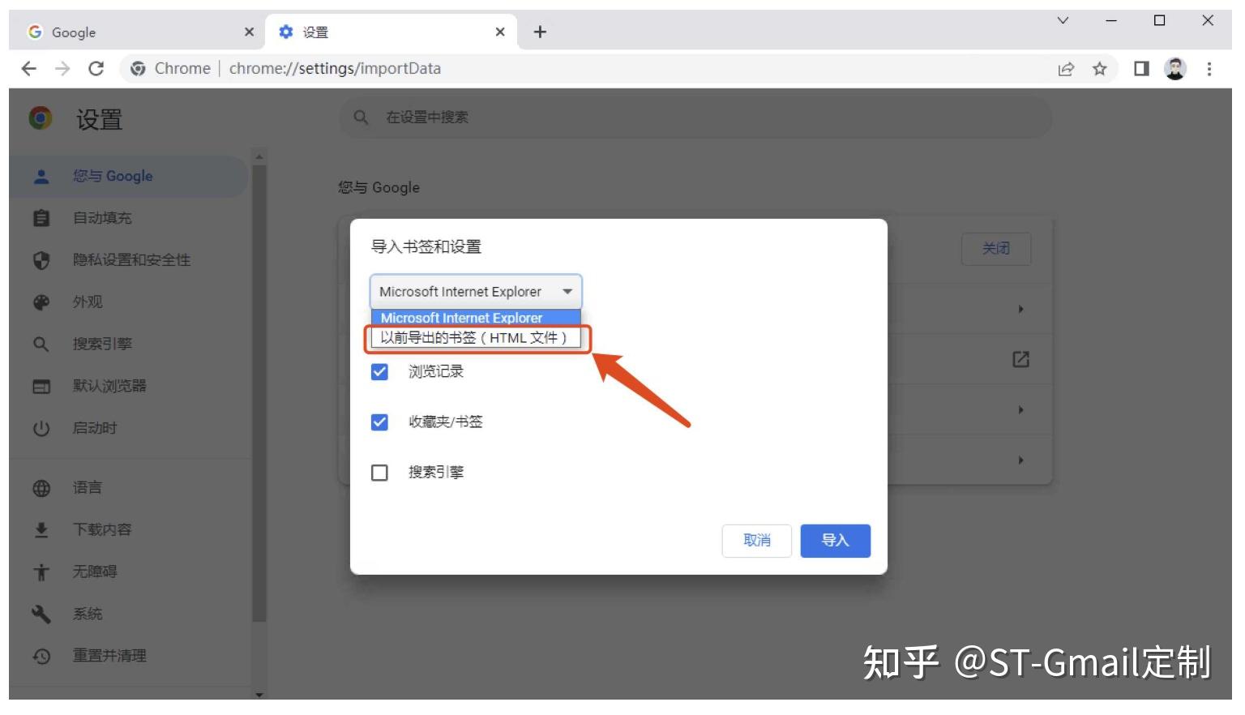The height and width of the screenshot is (715, 1245).
Task: Click the site info icon before Chrome
Action: pyautogui.click(x=138, y=69)
